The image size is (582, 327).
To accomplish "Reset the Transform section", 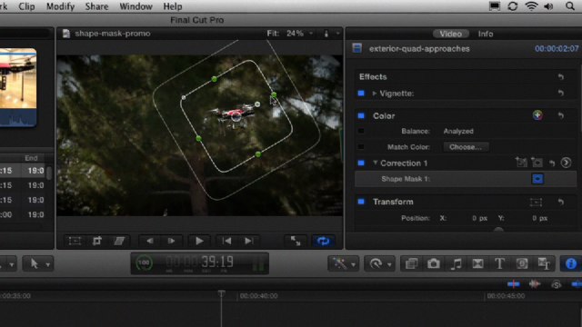I will (x=560, y=202).
